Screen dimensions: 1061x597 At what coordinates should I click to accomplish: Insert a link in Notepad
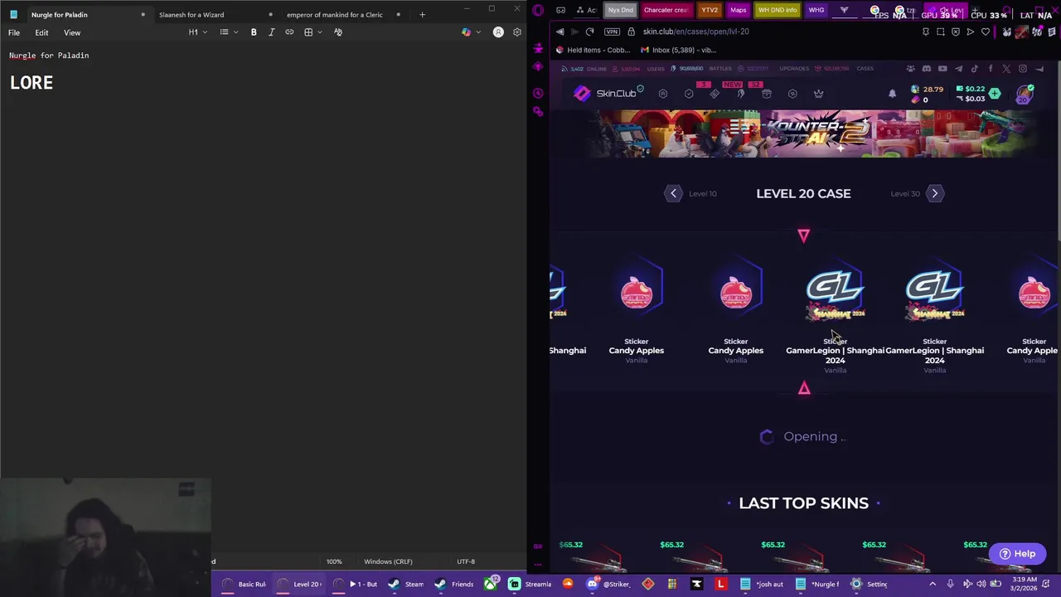tap(289, 32)
